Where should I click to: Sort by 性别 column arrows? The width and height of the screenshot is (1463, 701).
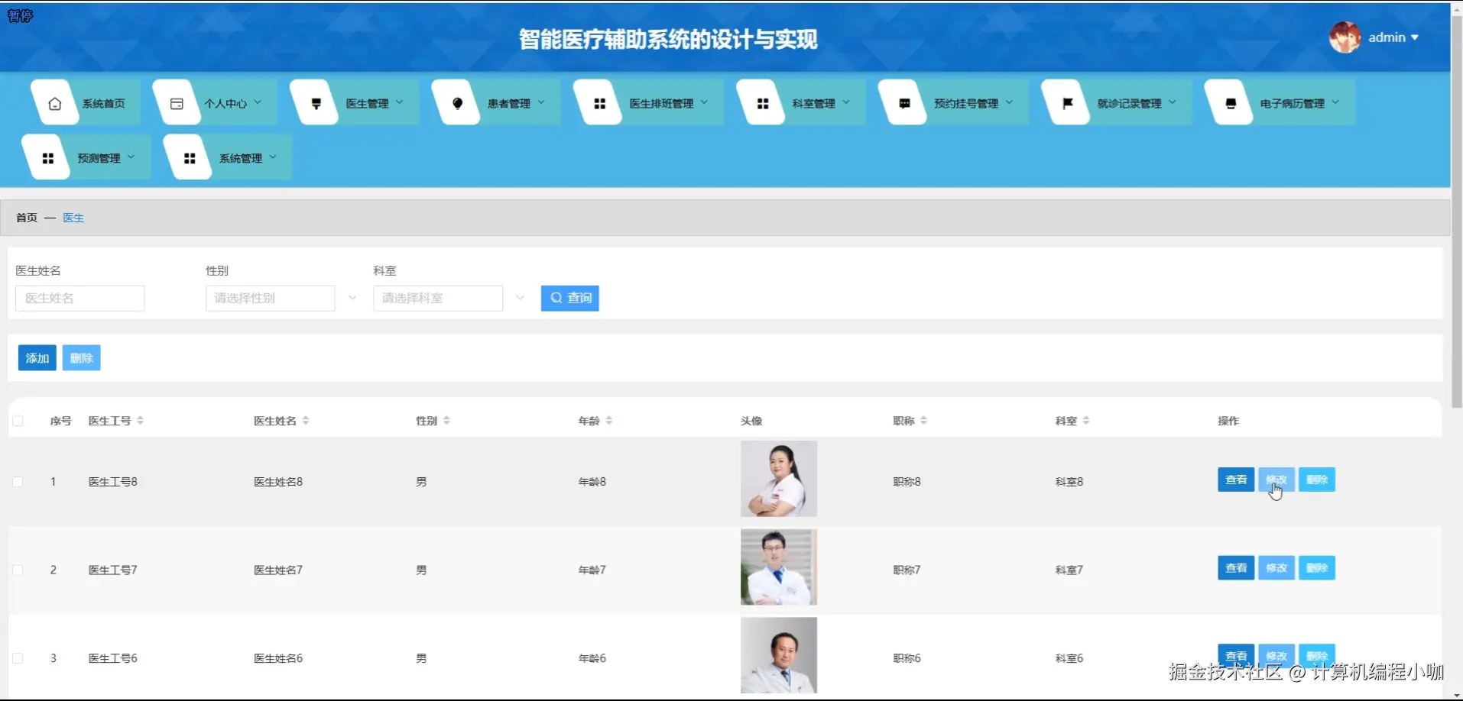pos(446,421)
